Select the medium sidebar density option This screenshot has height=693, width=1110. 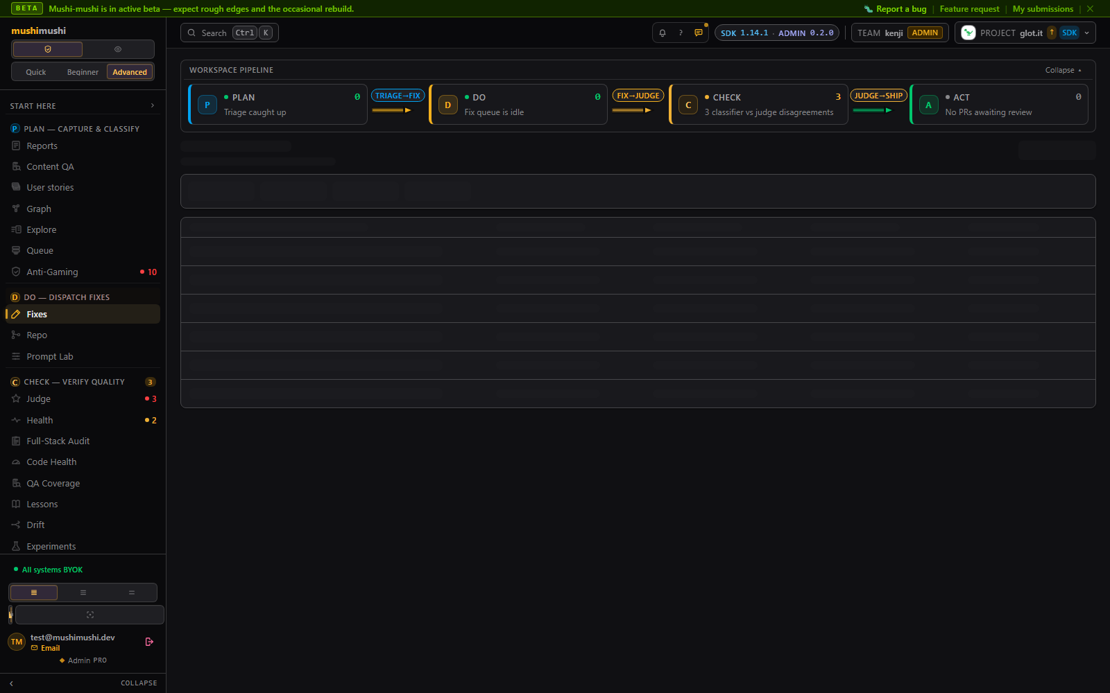83,593
